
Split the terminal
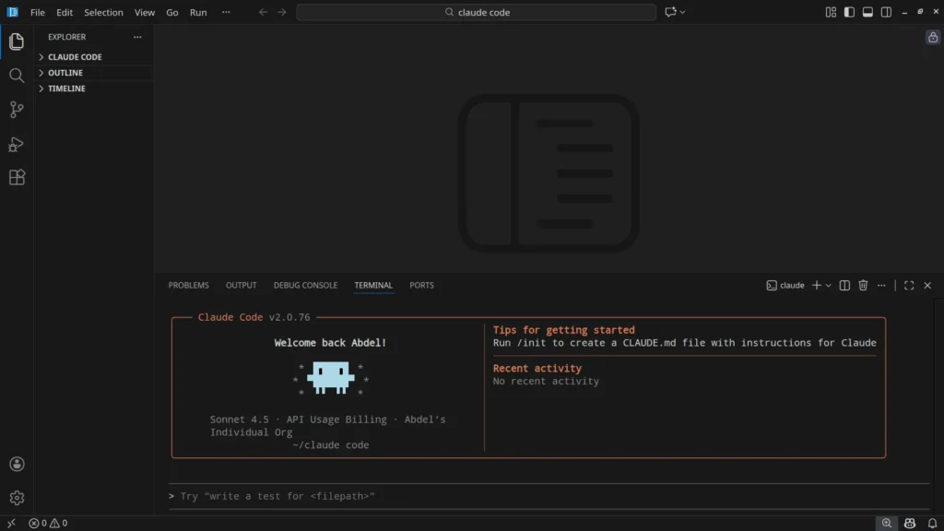(x=844, y=286)
